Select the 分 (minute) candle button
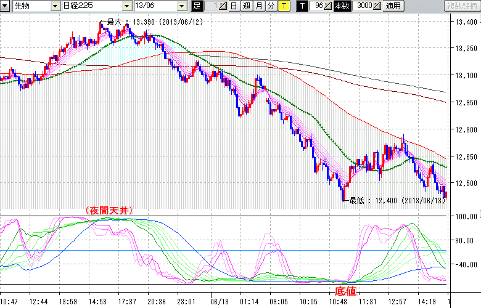 coord(271,6)
